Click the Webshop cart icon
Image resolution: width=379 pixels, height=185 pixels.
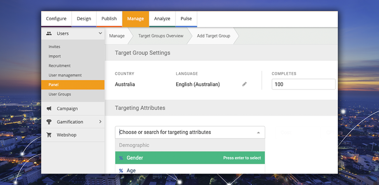tap(49, 135)
